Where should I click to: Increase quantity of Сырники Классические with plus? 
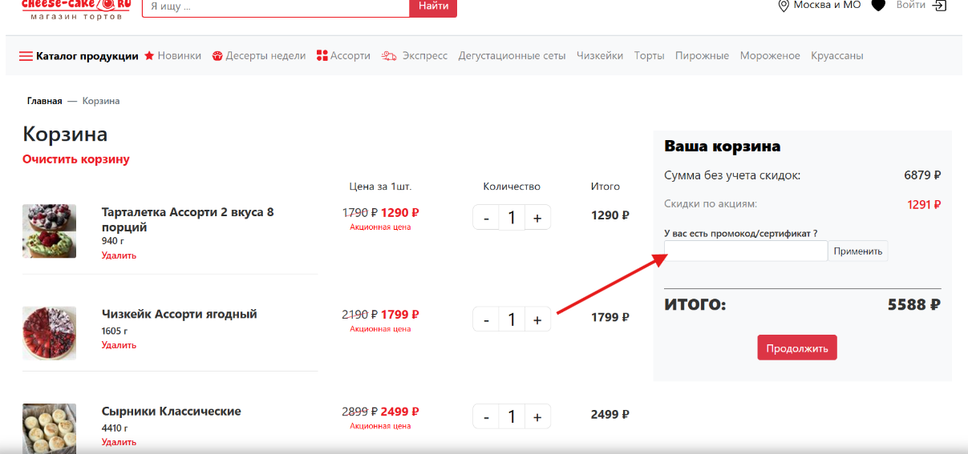[x=537, y=417]
